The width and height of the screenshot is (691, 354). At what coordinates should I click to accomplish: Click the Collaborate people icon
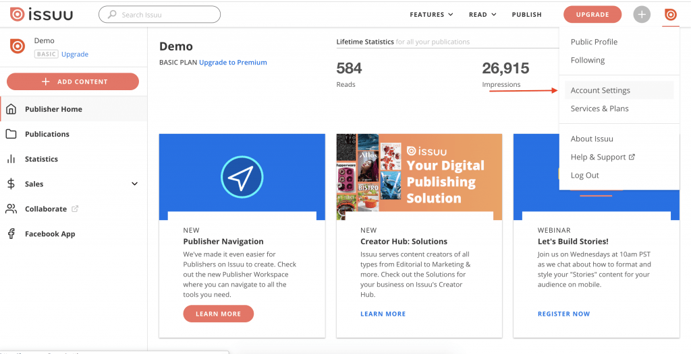11,209
